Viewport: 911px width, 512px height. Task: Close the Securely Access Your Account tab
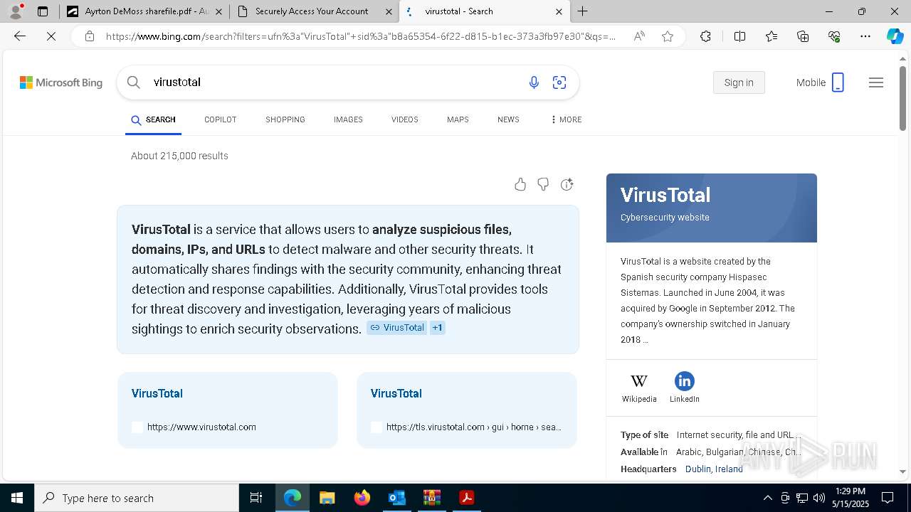click(x=389, y=11)
